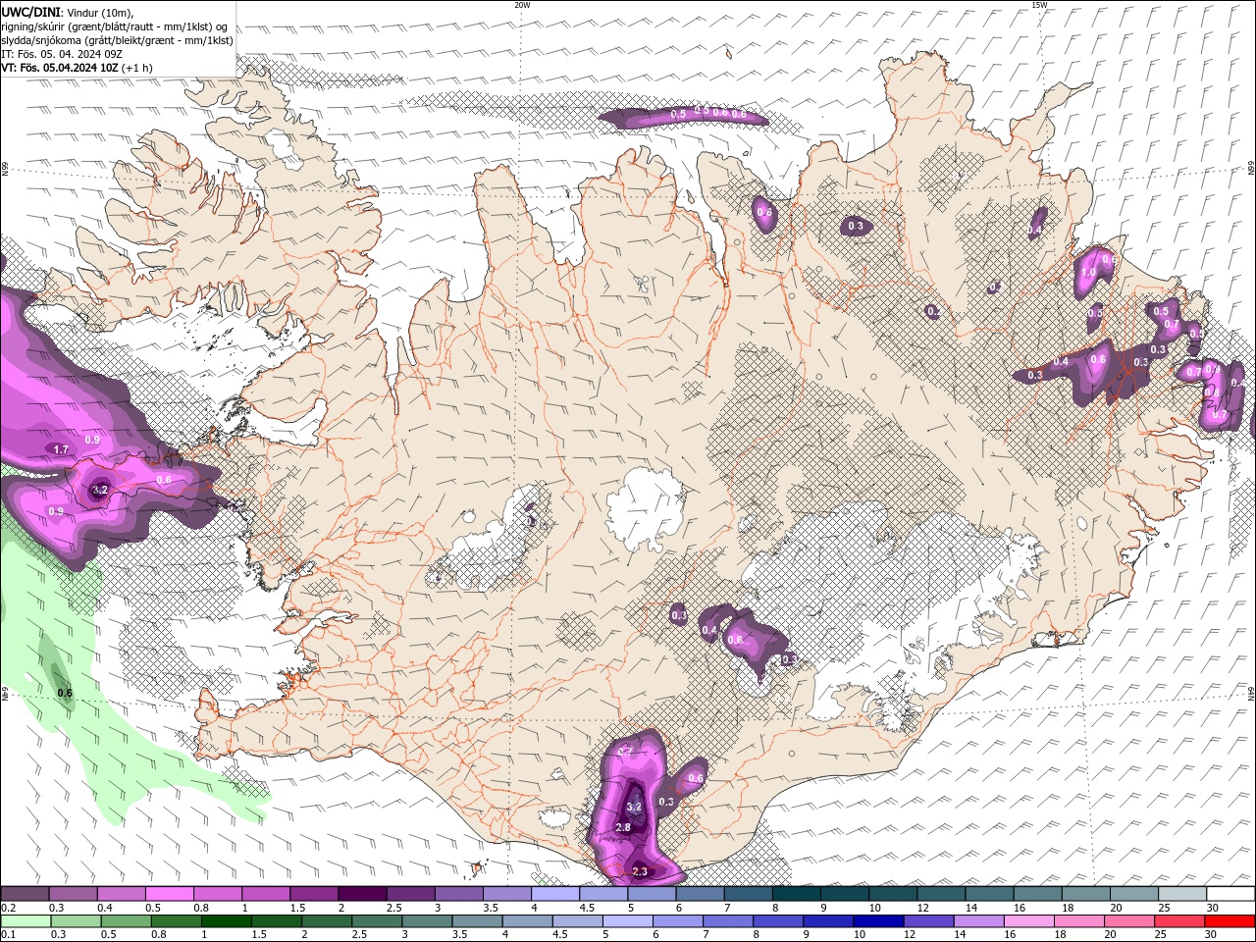Select the dark purple 2 swatch in the upper legend row
Viewport: 1256px width, 942px height.
tap(362, 893)
